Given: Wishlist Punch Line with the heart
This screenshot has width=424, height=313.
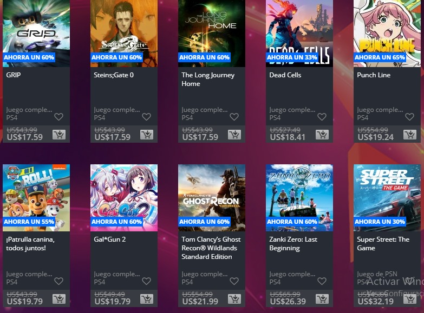Looking at the screenshot, I should click(409, 117).
